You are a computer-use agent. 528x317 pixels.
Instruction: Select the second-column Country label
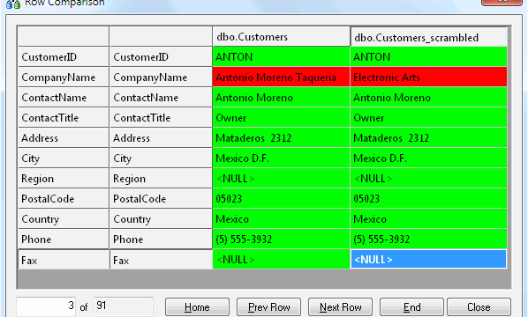click(x=161, y=218)
